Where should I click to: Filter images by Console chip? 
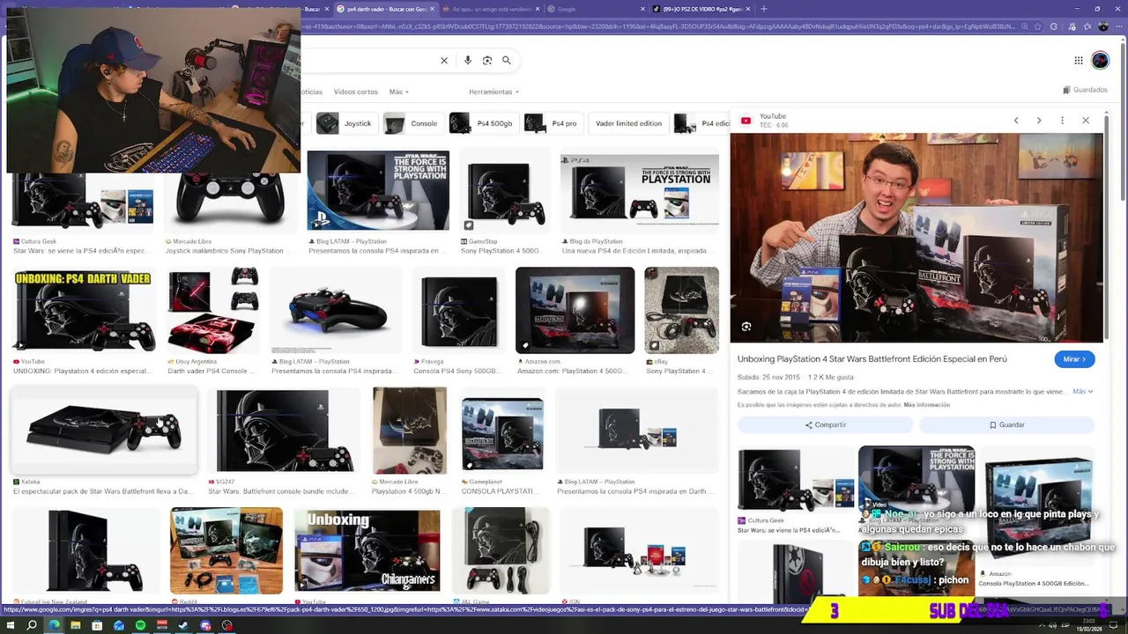(411, 123)
